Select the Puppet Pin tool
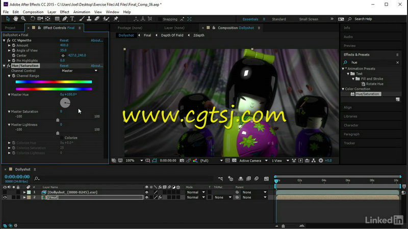 pos(116,19)
